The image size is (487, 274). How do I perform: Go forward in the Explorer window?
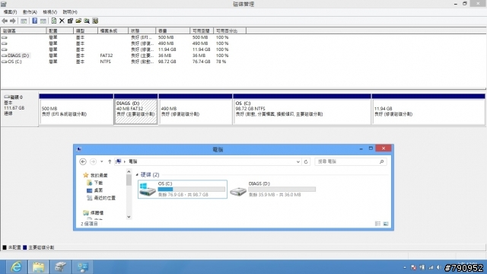(93, 161)
